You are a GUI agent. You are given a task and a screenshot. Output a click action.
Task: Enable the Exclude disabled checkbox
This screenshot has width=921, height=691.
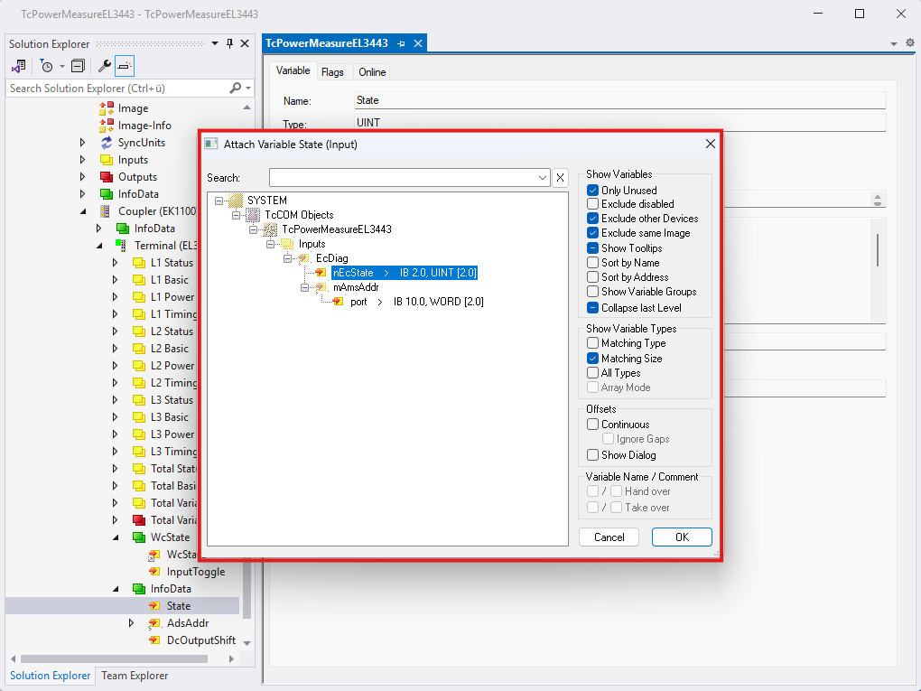point(593,204)
